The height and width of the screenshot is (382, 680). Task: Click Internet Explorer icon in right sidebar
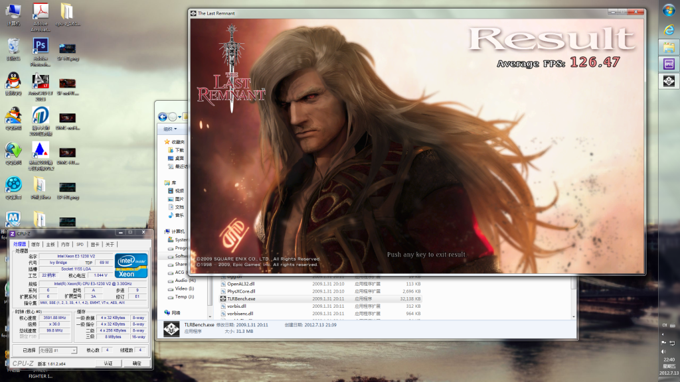tap(669, 29)
